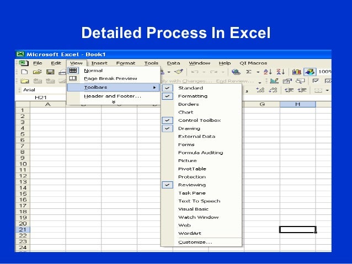352x264 pixels.
Task: Open the QI Macros menu
Action: 253,63
